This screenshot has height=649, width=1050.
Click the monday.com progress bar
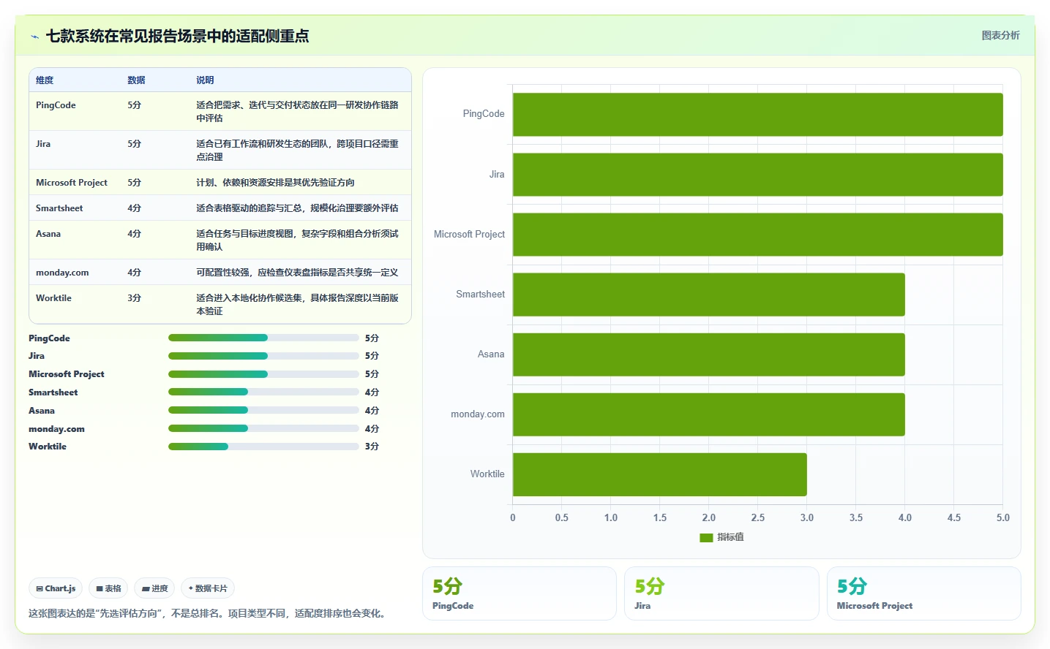[x=263, y=428]
